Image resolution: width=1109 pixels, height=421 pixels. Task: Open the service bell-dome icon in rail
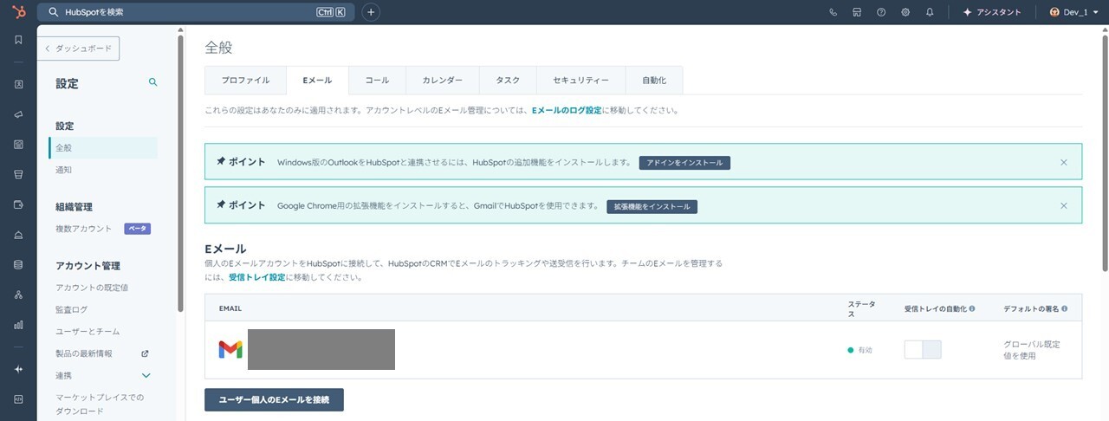point(18,235)
